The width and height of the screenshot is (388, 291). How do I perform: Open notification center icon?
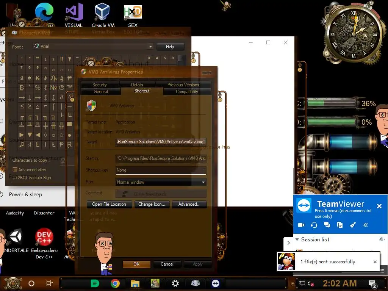pyautogui.click(x=372, y=284)
